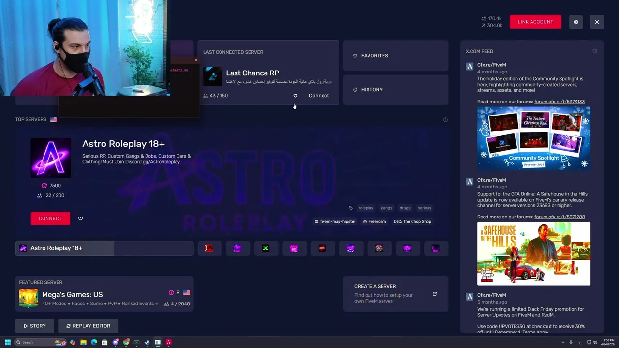619x348 pixels.
Task: Click DLC: The Chop Shop label
Action: 412,221
